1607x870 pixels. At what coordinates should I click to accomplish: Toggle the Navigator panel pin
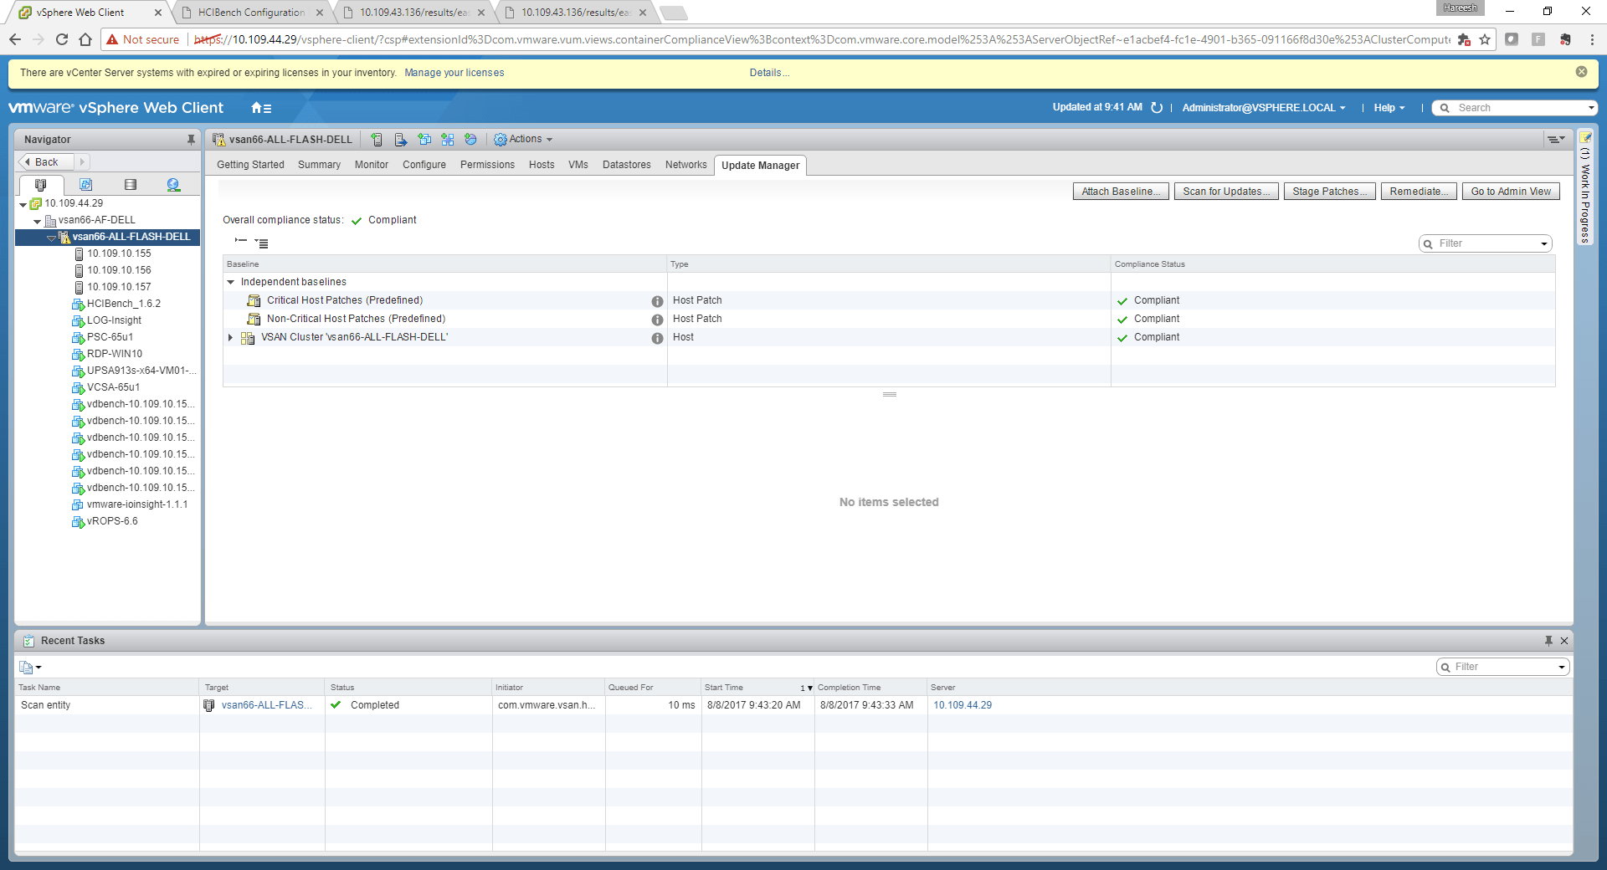tap(191, 140)
